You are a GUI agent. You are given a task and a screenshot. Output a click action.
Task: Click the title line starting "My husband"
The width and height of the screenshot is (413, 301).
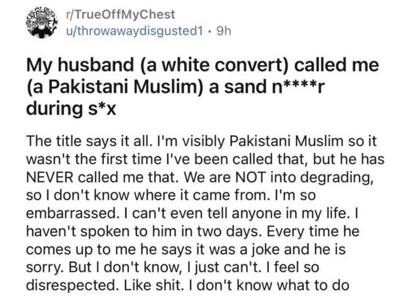tap(203, 65)
